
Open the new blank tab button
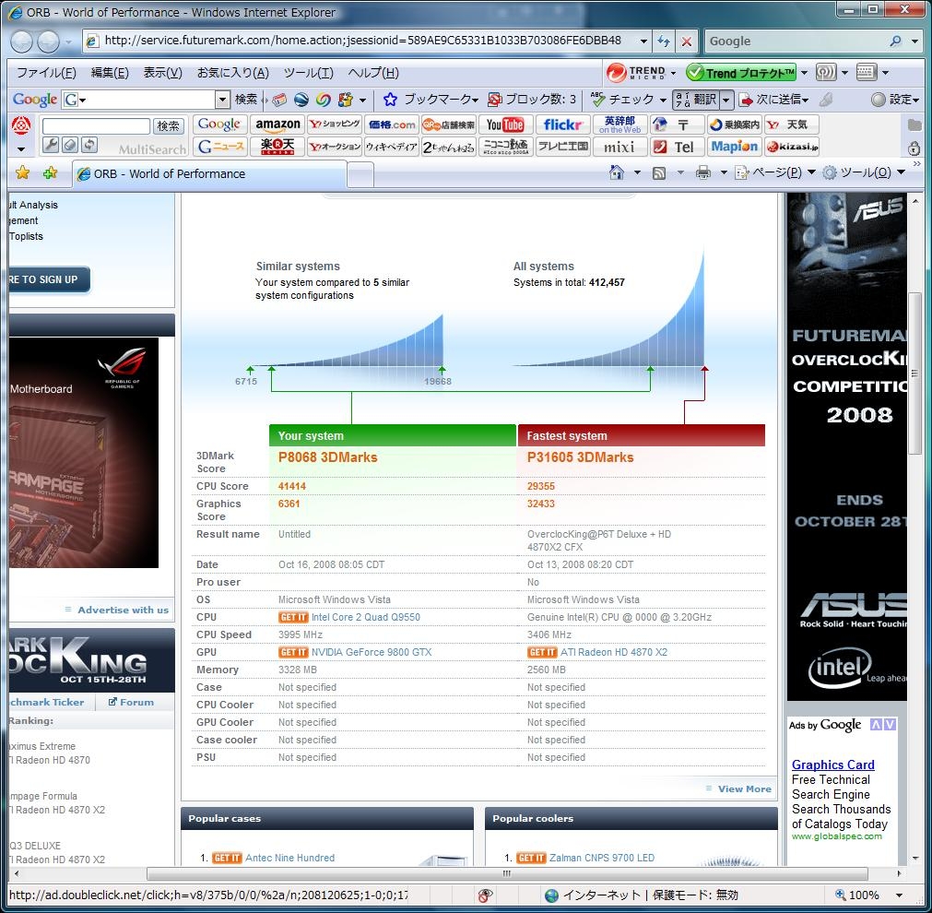360,174
